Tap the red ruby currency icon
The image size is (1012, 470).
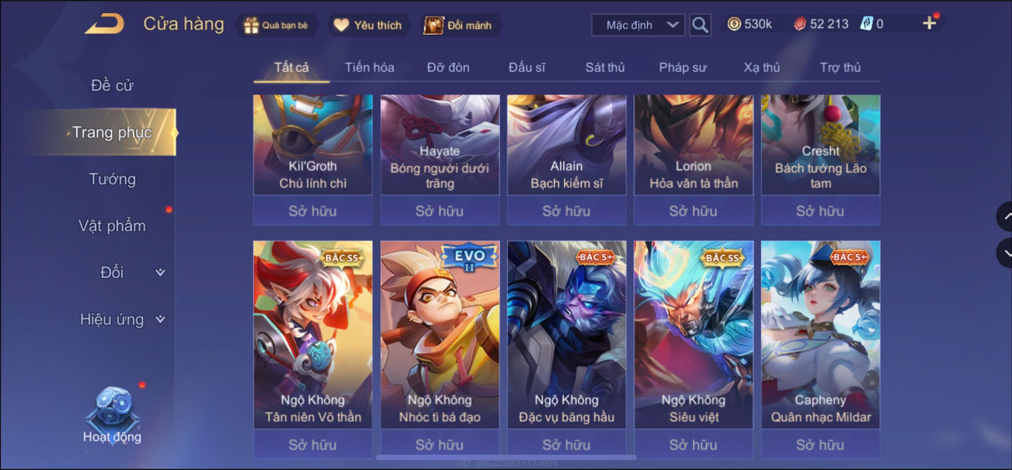[x=799, y=24]
